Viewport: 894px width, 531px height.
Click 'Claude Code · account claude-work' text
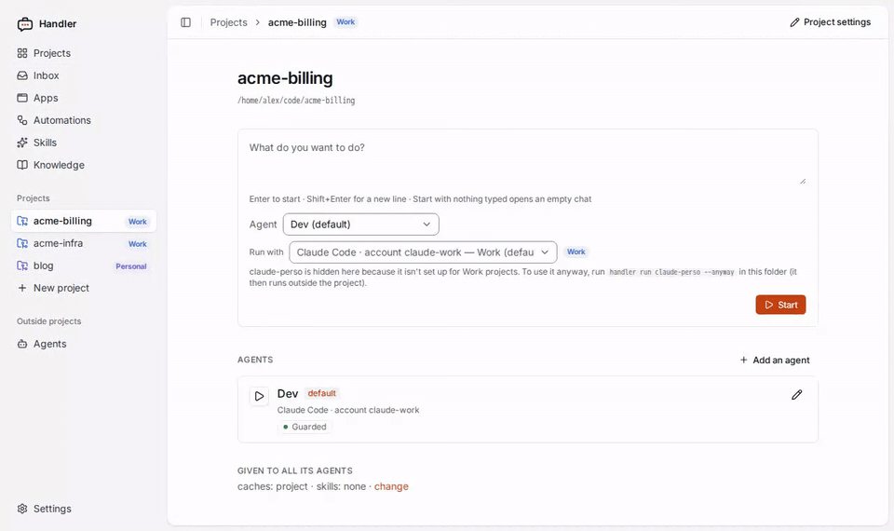point(348,410)
